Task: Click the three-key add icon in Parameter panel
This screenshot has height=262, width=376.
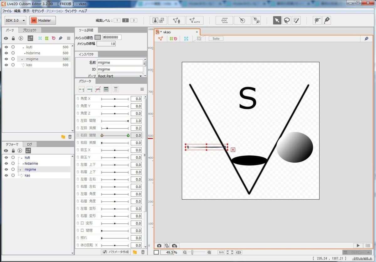Action: click(x=90, y=89)
